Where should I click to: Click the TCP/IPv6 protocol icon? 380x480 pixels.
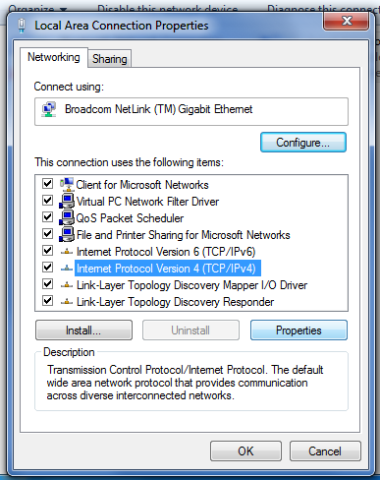pos(67,252)
